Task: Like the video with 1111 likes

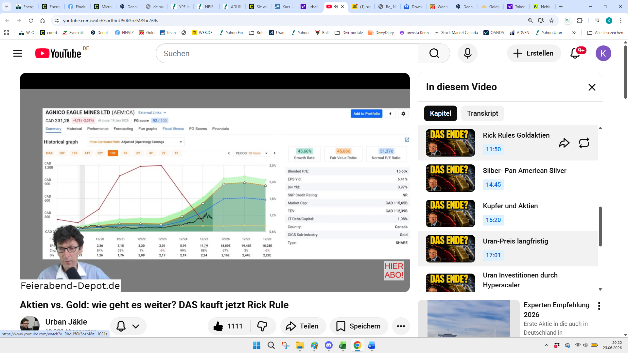Action: click(228, 326)
